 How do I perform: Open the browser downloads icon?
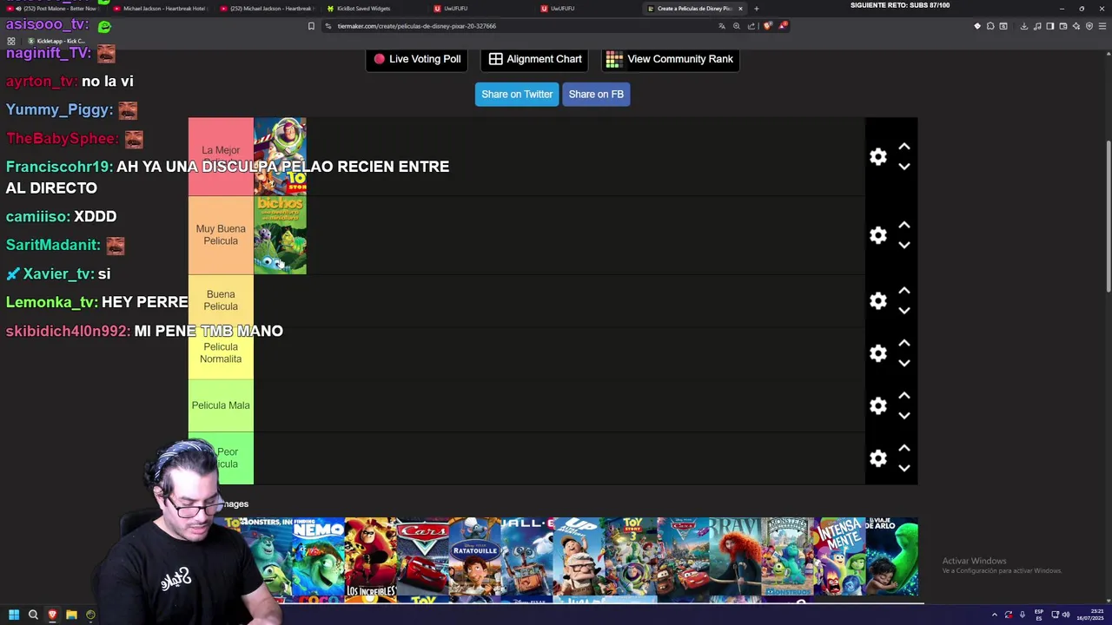coord(1024,26)
